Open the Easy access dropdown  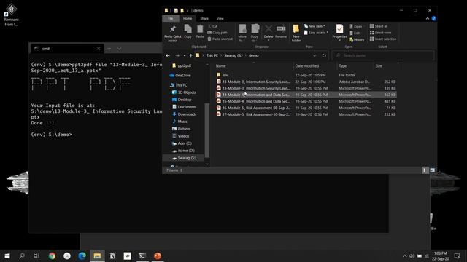pyautogui.click(x=316, y=33)
